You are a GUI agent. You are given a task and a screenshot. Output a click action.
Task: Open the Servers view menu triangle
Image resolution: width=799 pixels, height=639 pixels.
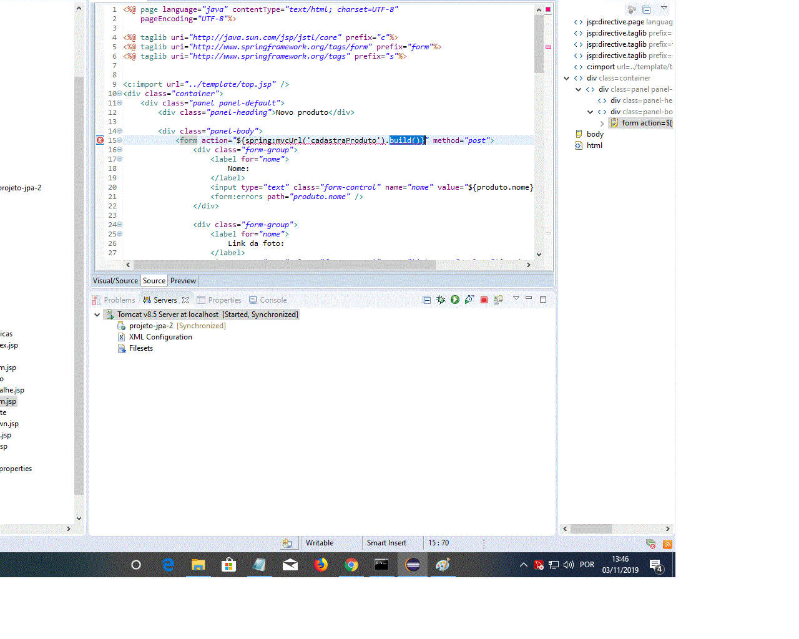pyautogui.click(x=516, y=298)
